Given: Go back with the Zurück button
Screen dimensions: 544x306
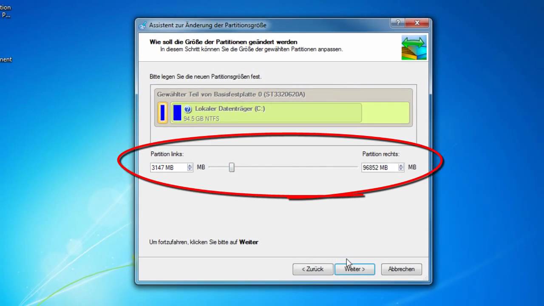Looking at the screenshot, I should [312, 269].
